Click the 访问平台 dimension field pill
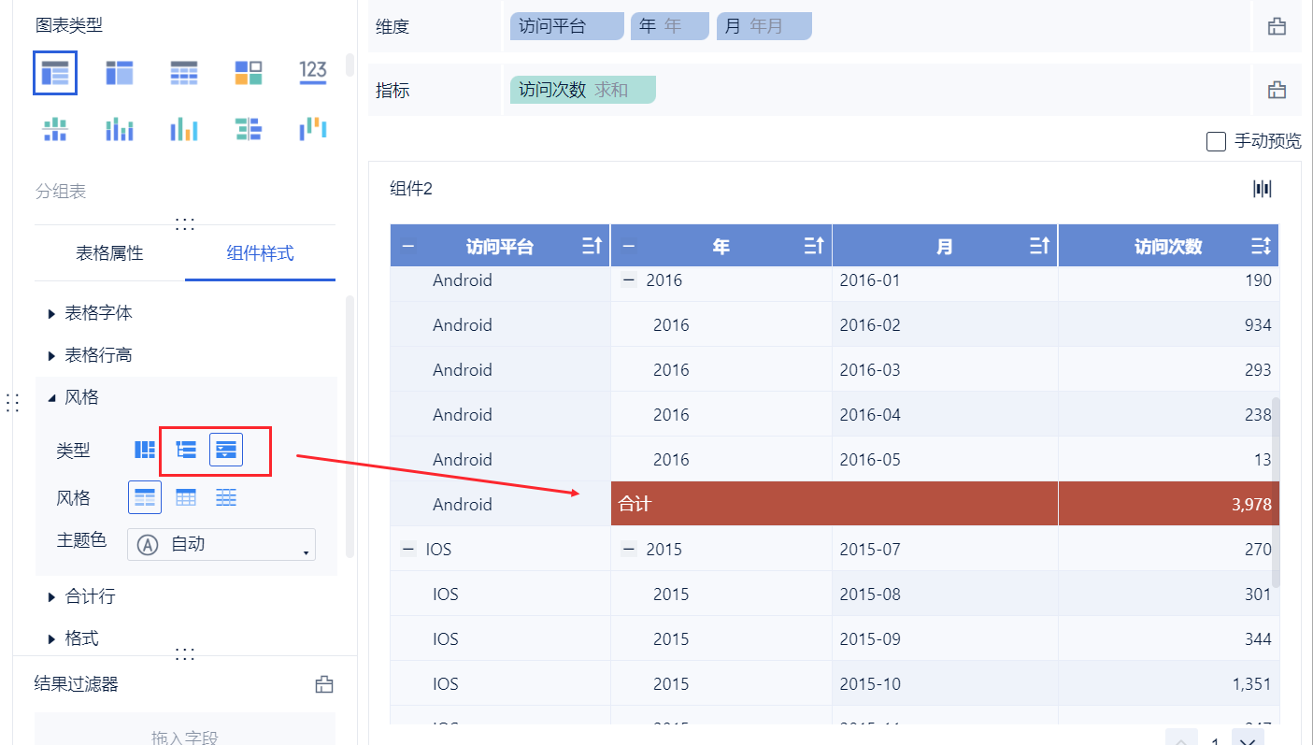 (566, 26)
